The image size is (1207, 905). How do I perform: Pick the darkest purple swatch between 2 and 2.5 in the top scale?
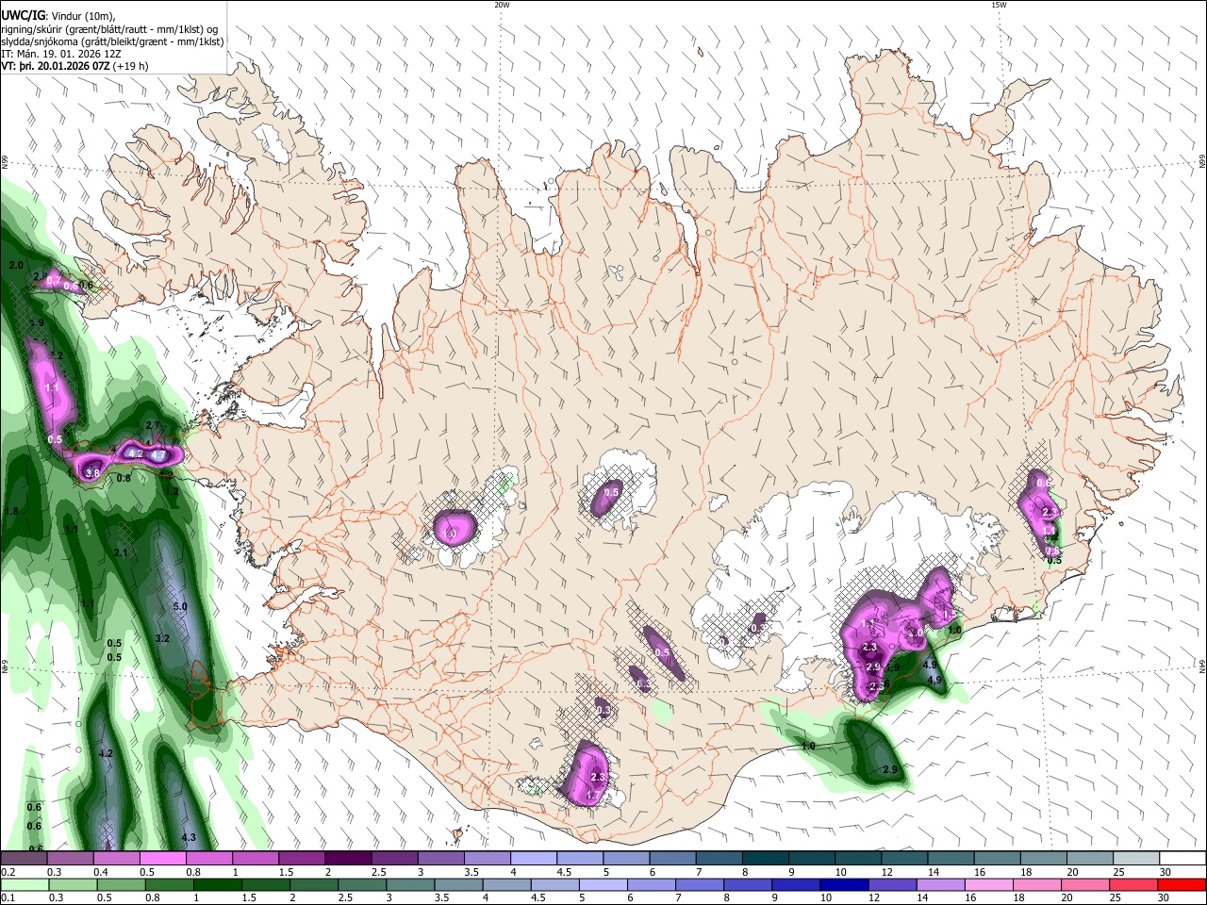(348, 859)
